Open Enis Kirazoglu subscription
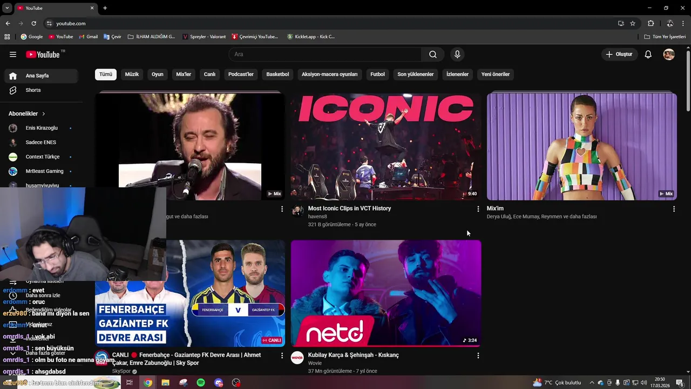 (x=41, y=128)
